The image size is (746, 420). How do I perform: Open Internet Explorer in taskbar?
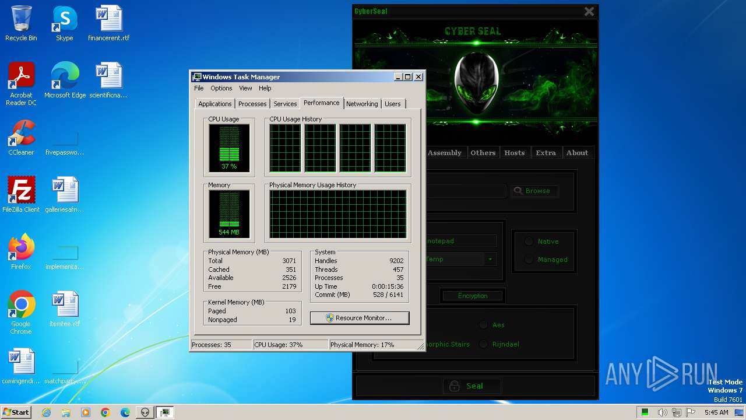point(46,412)
